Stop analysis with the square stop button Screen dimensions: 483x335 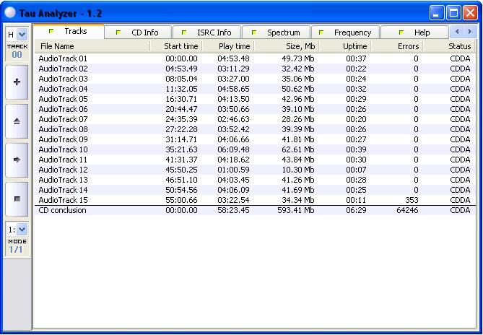[x=17, y=199]
